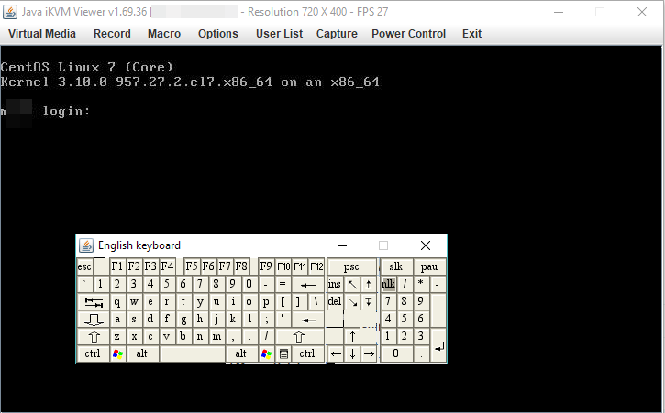Expand the Power Control menu

(408, 34)
